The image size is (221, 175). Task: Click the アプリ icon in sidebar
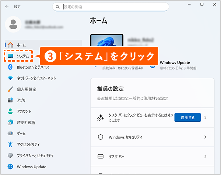coord(10,100)
